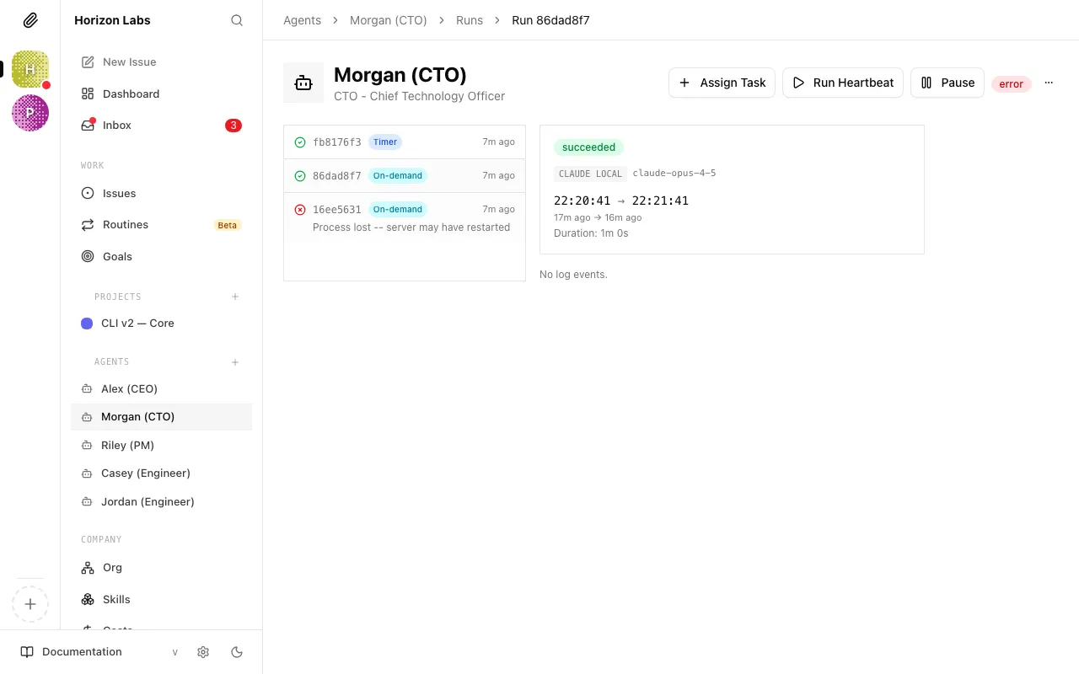Click the Timer tag on run fb8176f3
Image resolution: width=1079 pixels, height=674 pixels.
click(385, 142)
